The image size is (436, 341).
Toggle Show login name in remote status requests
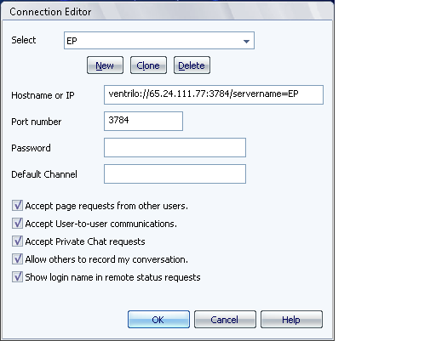coord(17,277)
